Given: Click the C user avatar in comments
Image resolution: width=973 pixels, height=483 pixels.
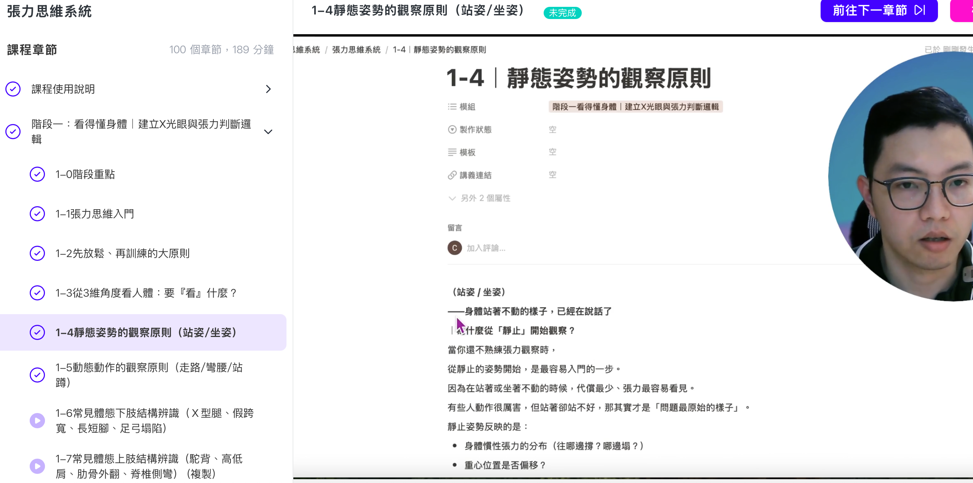Looking at the screenshot, I should 454,248.
